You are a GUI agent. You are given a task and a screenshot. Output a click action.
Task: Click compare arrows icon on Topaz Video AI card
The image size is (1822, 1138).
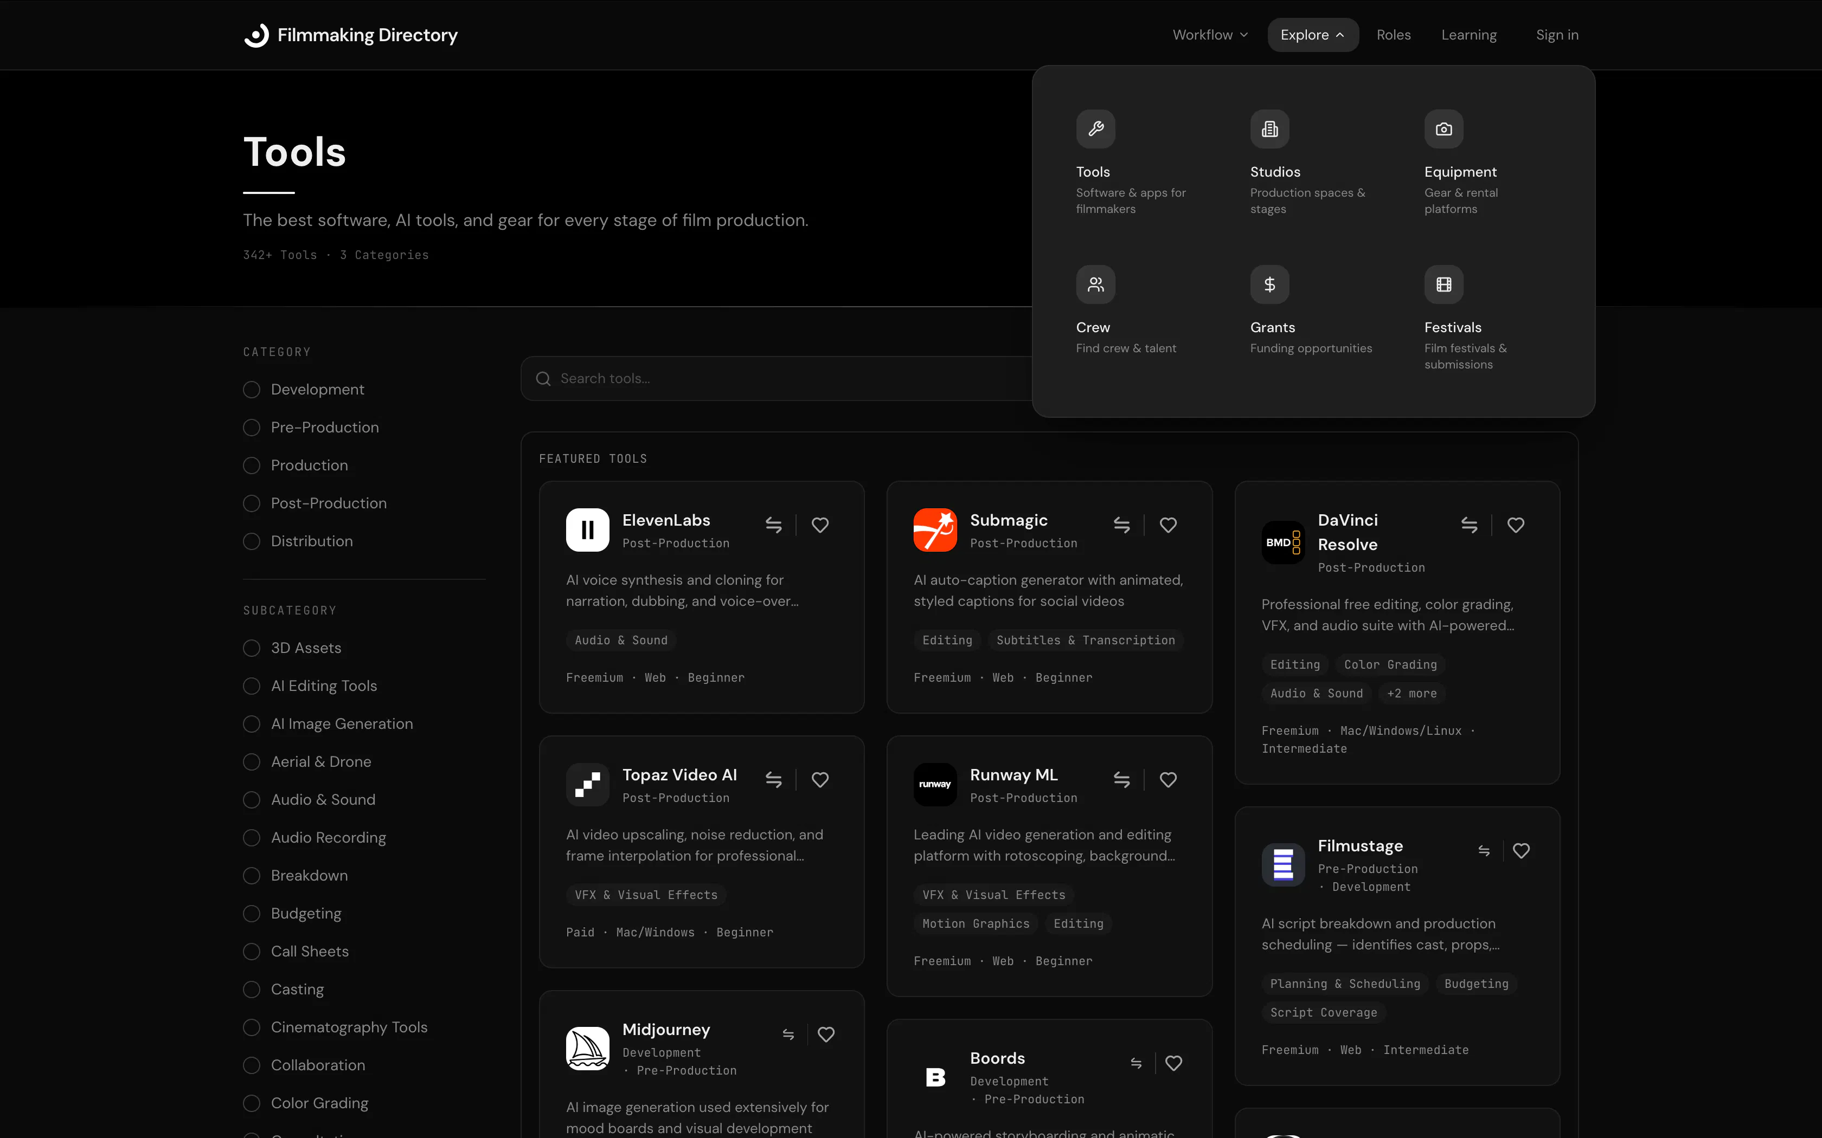tap(773, 780)
